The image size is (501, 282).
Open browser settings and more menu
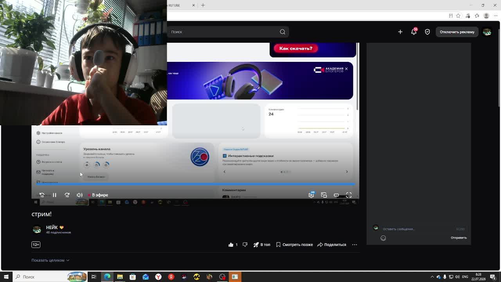[495, 16]
